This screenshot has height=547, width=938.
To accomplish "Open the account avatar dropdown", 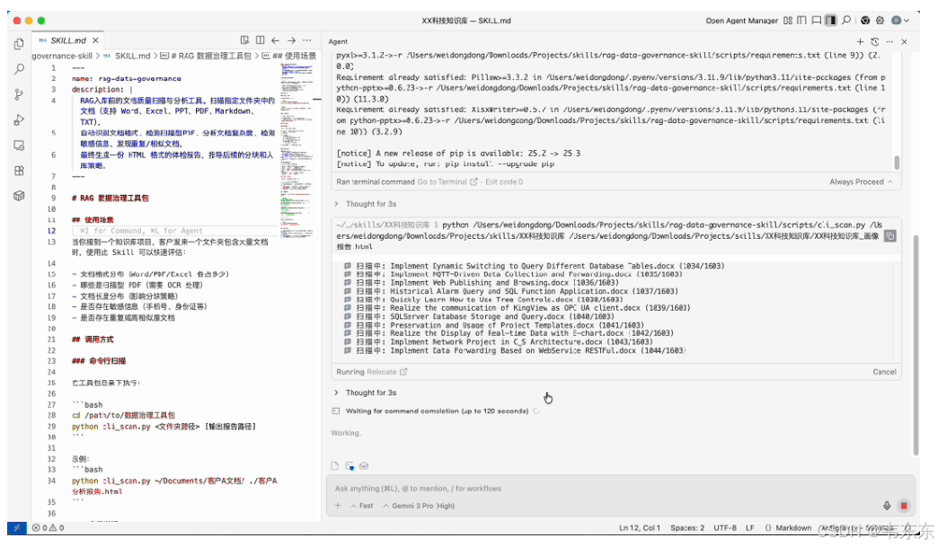I will tap(900, 21).
